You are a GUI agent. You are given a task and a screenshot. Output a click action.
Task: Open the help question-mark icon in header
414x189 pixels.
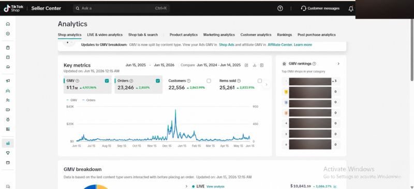click(280, 8)
